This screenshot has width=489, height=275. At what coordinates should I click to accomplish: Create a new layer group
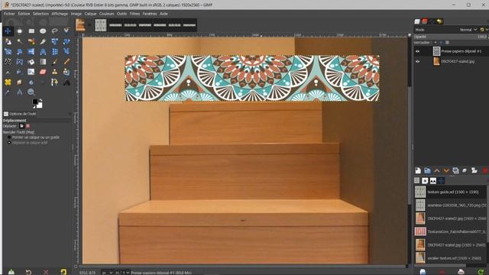427,170
